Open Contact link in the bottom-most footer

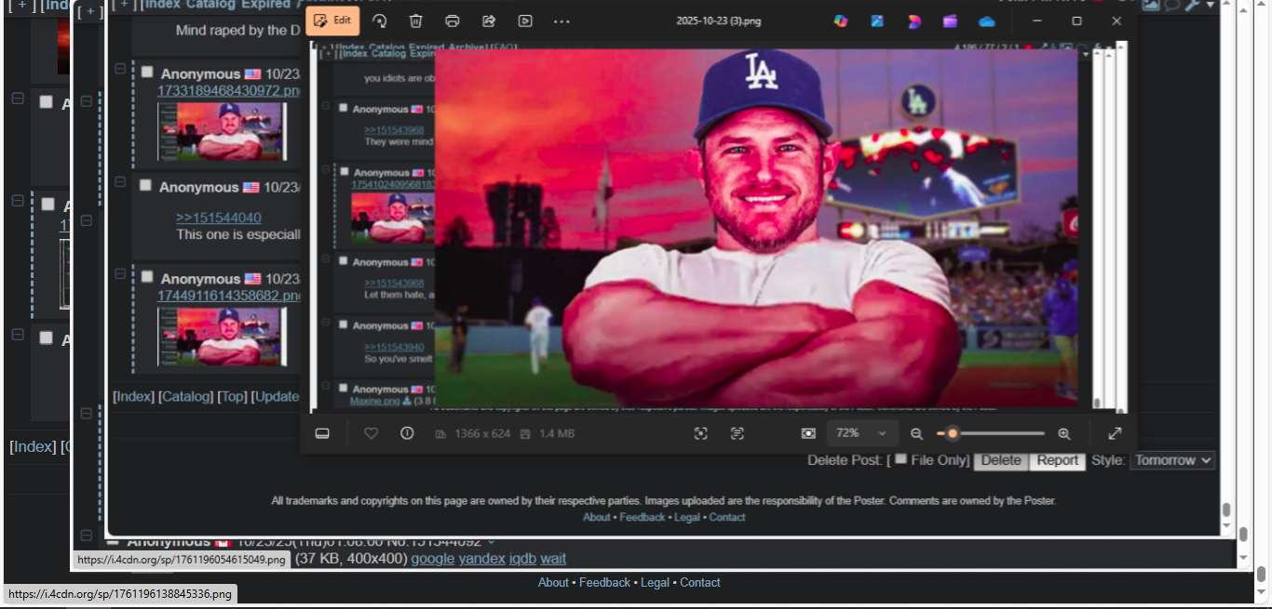pos(700,582)
